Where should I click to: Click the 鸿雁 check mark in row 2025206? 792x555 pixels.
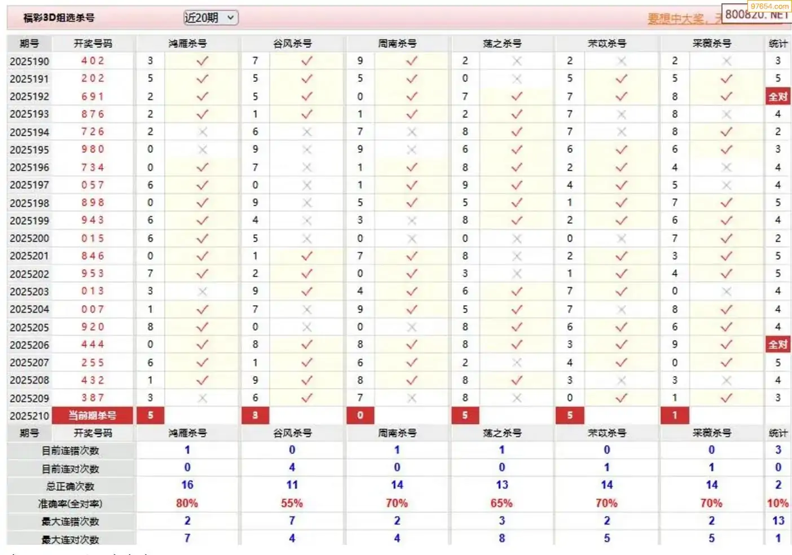pos(202,345)
